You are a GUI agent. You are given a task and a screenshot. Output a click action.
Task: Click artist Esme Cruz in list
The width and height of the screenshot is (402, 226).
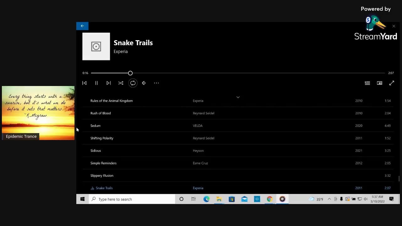tap(200, 163)
